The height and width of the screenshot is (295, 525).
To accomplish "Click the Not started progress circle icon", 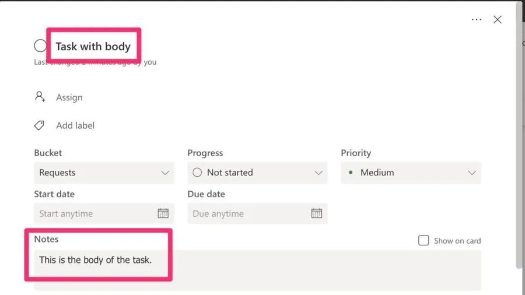I will point(197,173).
